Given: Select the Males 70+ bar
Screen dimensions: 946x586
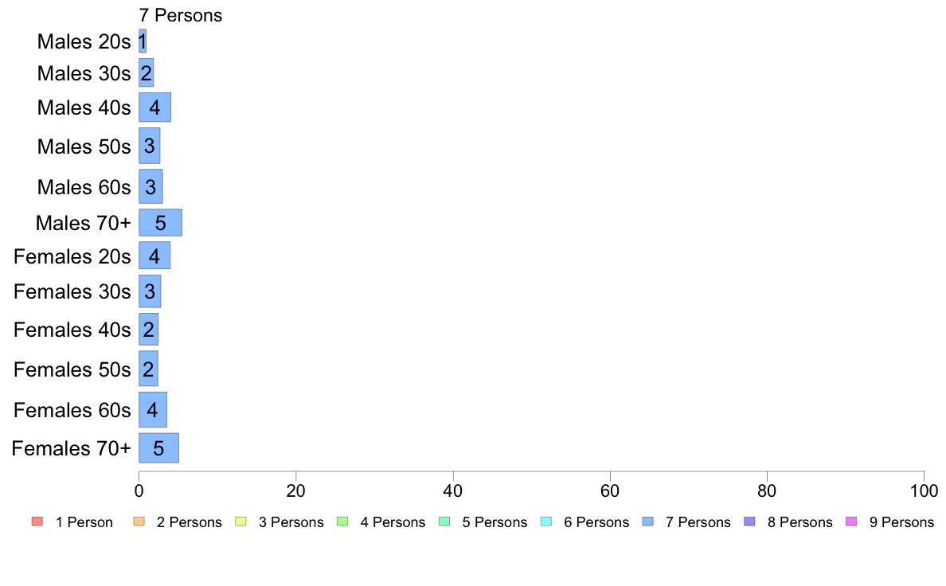Looking at the screenshot, I should coord(161,223).
